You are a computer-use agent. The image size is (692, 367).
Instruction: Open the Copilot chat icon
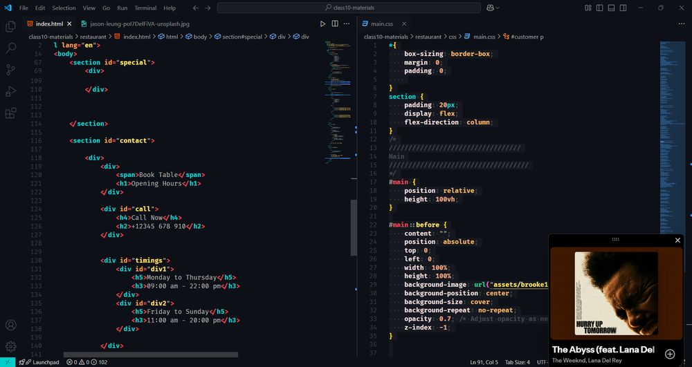[x=490, y=8]
